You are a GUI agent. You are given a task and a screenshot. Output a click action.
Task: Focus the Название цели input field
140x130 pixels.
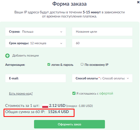coord(102,32)
